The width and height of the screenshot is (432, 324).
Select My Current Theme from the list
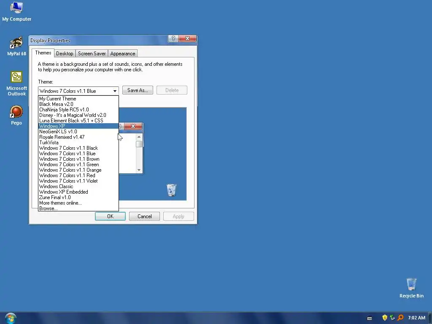pos(78,99)
